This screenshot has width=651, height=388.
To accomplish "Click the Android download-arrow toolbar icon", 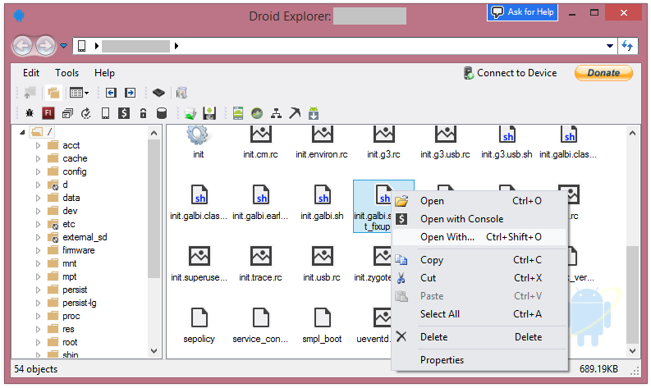I will [314, 113].
